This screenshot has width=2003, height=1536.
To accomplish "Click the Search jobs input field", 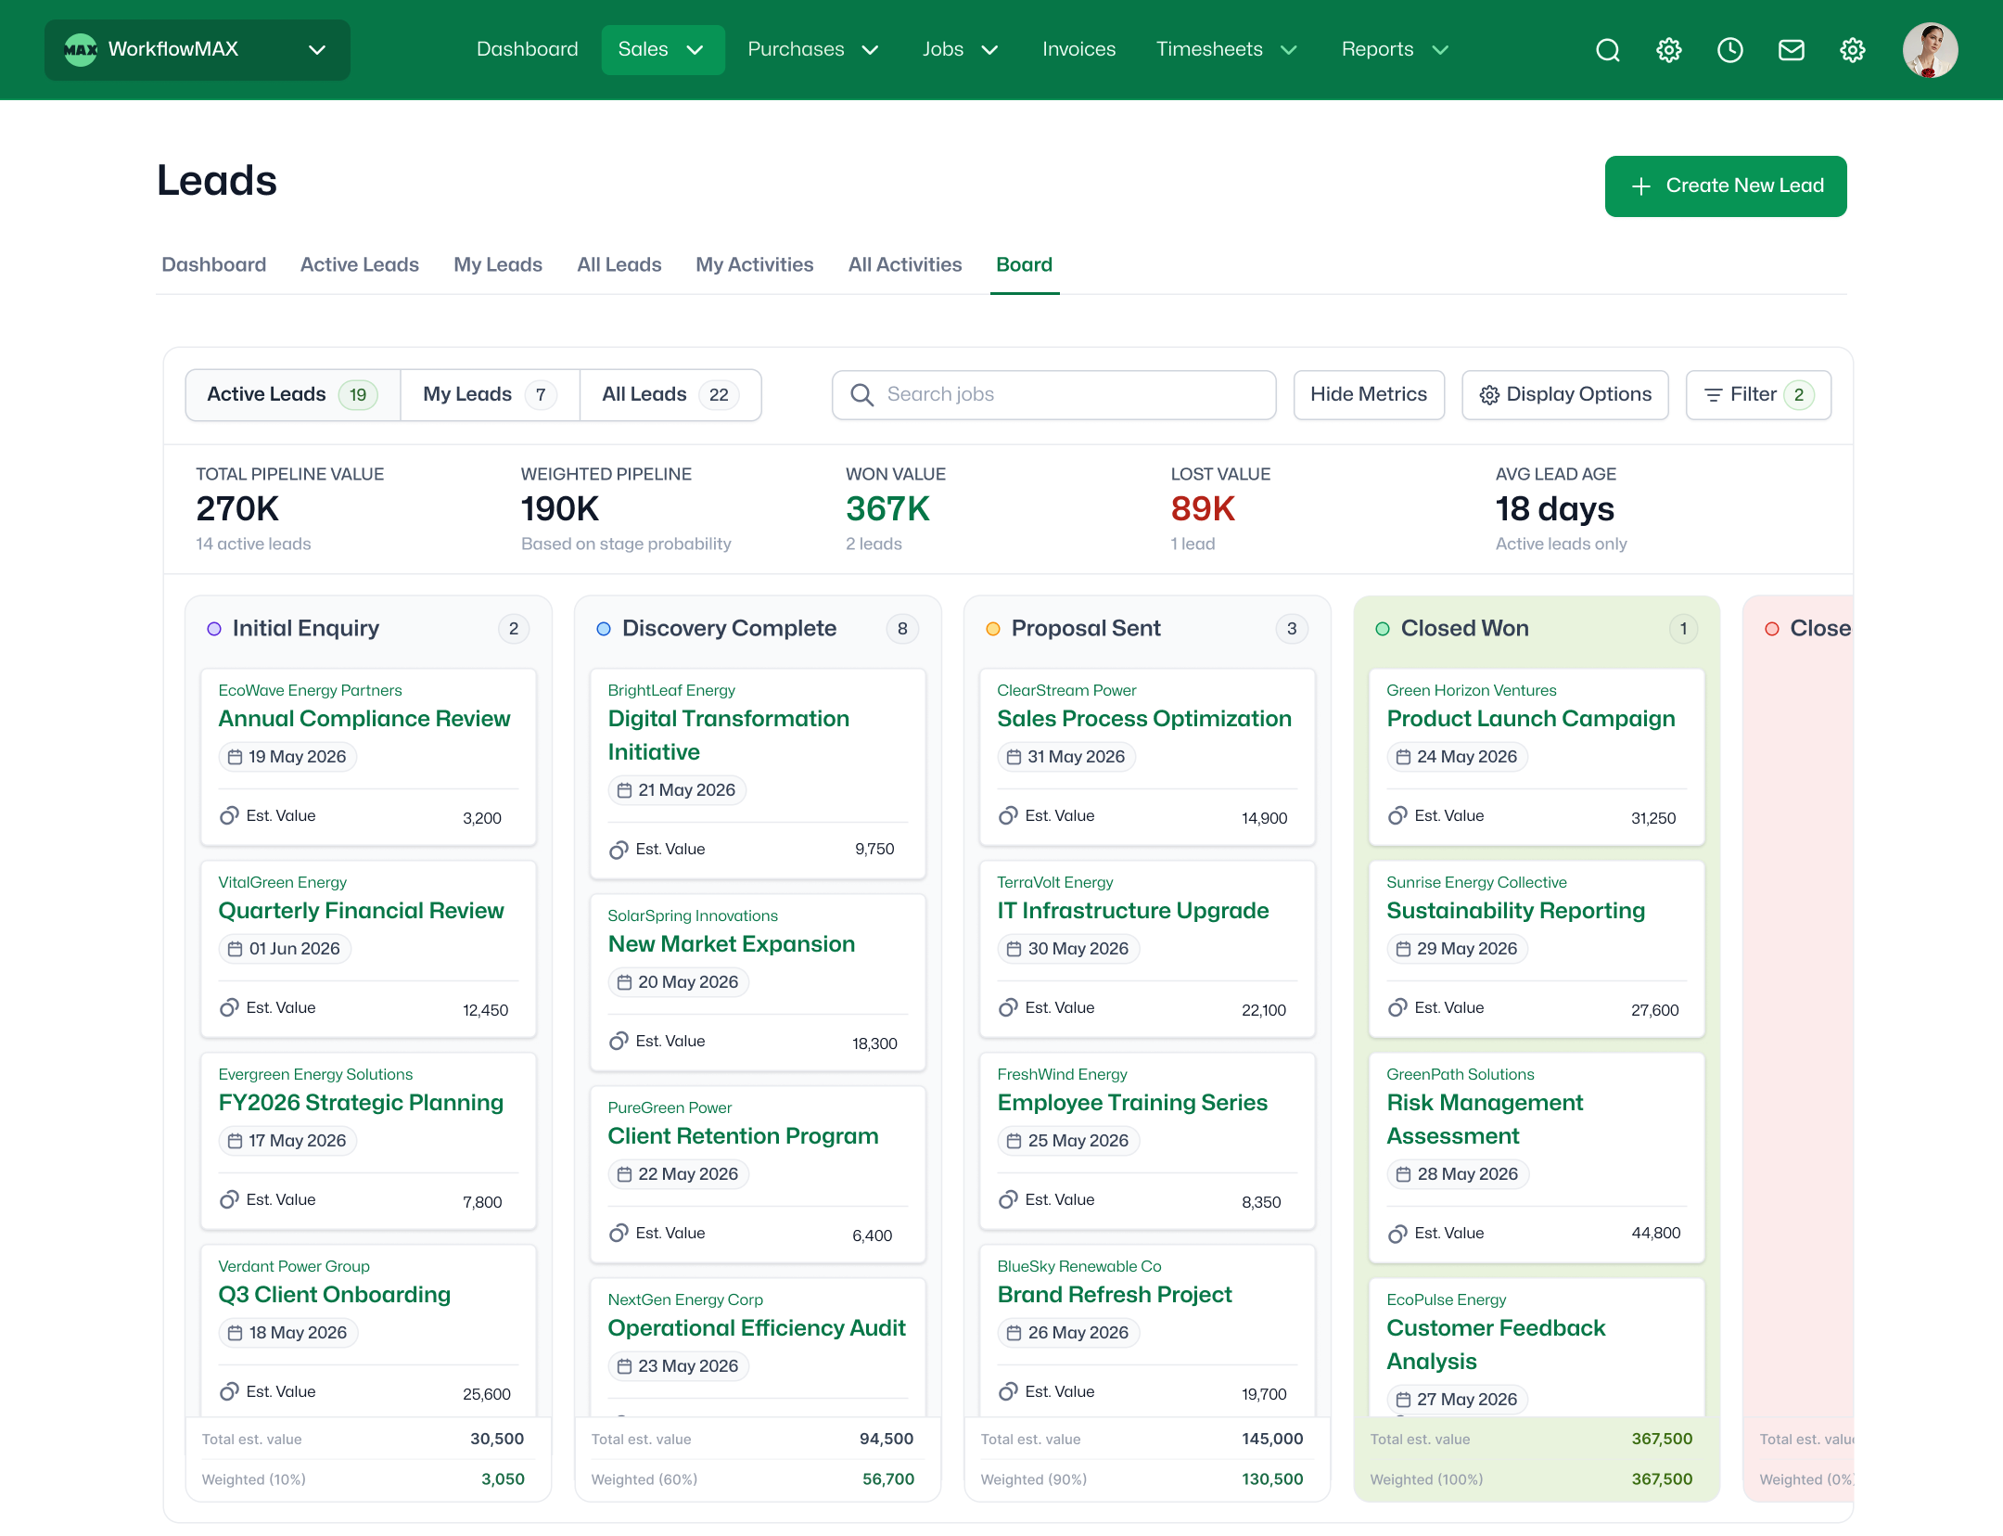I will 1054,395.
